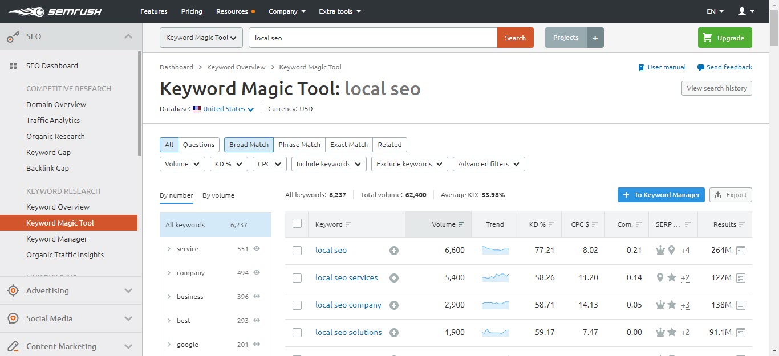
Task: Toggle eye icon for 'google' group
Action: (x=257, y=345)
